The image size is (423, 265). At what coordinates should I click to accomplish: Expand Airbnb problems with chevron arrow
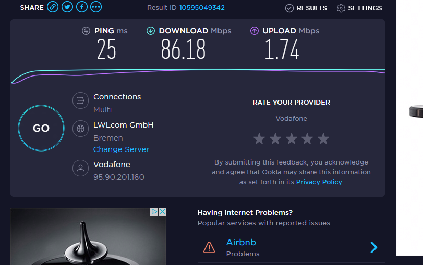point(373,247)
